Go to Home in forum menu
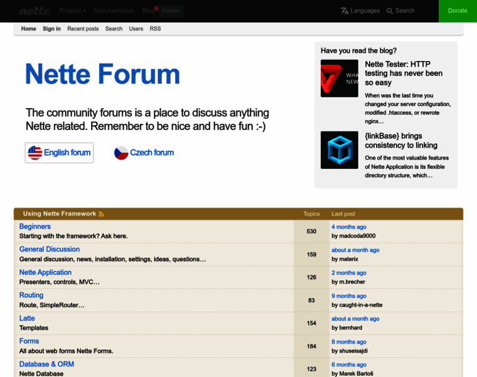This screenshot has height=377, width=477. (x=29, y=29)
